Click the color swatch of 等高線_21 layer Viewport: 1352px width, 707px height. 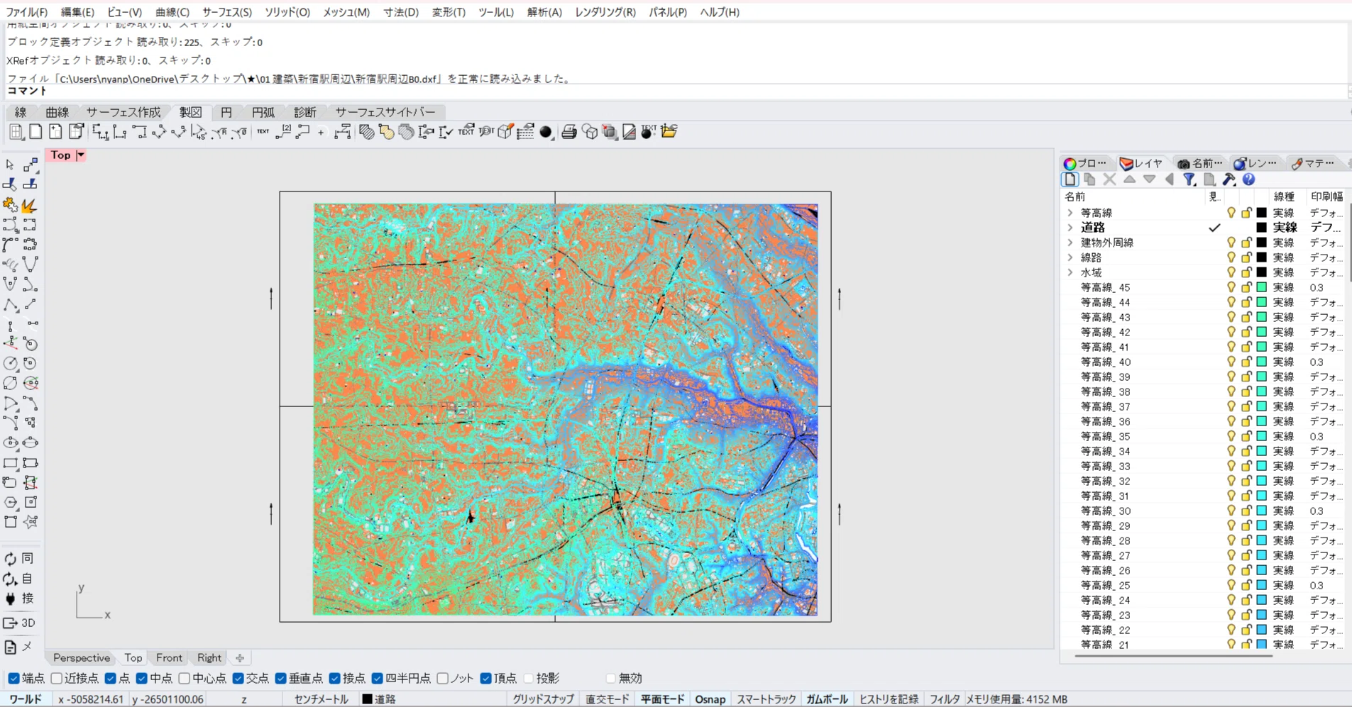click(x=1262, y=645)
